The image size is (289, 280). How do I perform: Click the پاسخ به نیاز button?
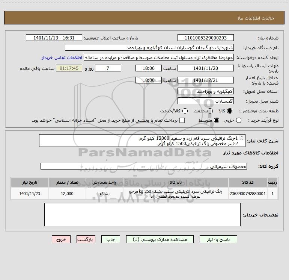tap(218, 239)
